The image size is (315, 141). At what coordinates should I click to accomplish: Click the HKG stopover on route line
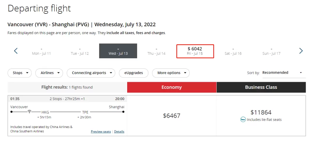click(45, 112)
